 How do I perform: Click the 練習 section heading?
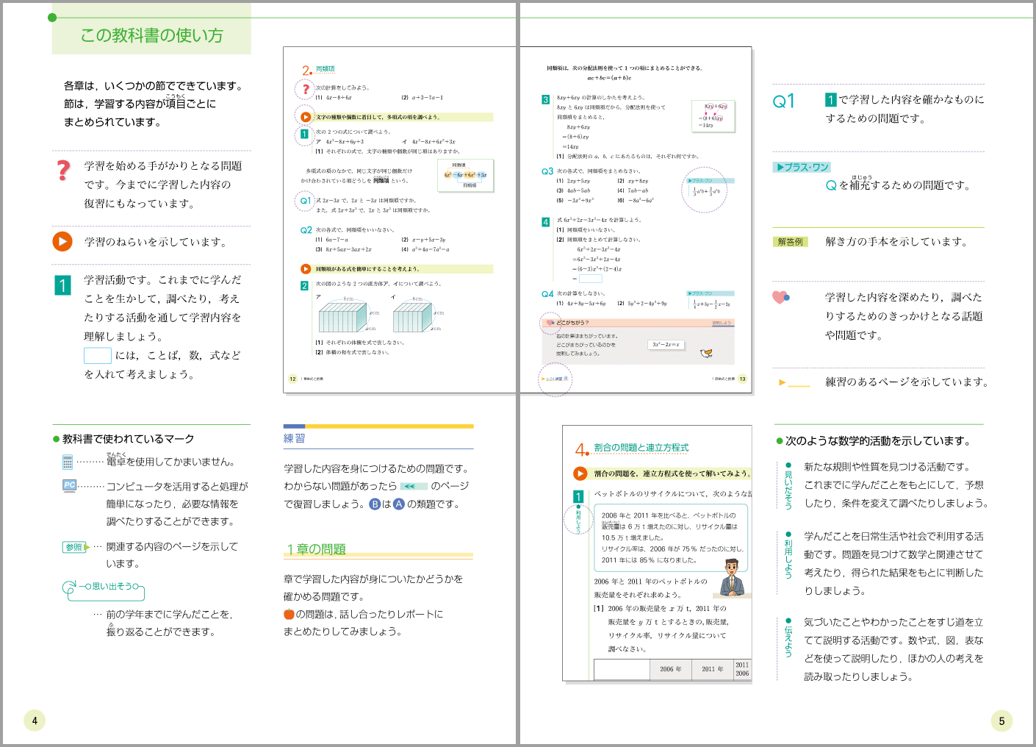(x=295, y=438)
